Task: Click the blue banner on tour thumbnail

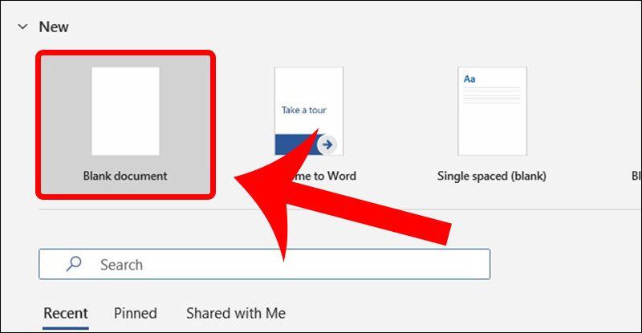Action: pos(293,145)
